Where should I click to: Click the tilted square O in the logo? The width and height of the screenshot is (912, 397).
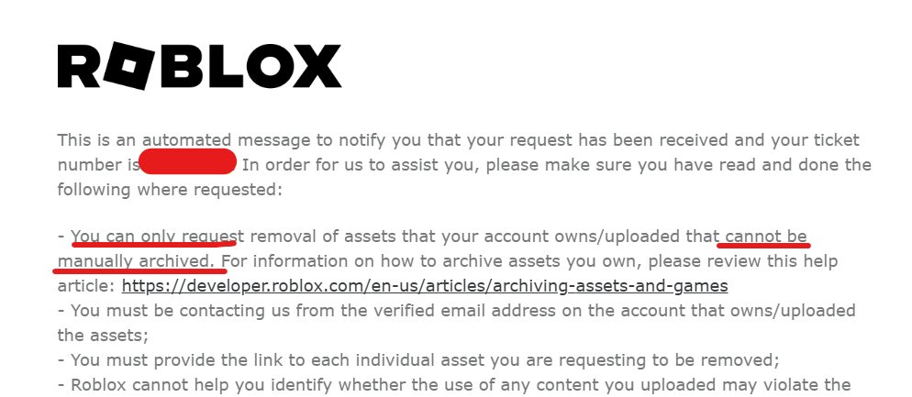point(129,66)
